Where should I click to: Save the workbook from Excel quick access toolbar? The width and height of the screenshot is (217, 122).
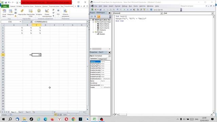tap(6, 2)
